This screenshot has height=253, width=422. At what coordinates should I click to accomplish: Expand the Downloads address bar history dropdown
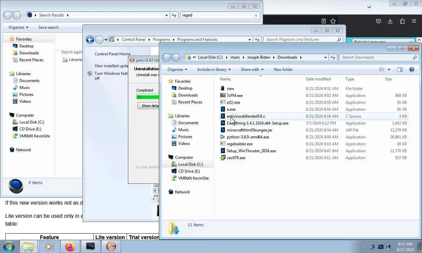[x=325, y=57]
